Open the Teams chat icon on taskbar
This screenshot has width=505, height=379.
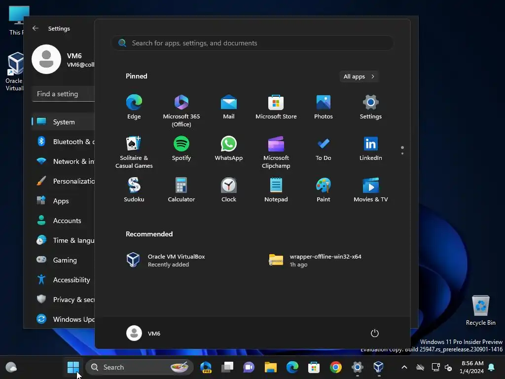click(x=249, y=367)
